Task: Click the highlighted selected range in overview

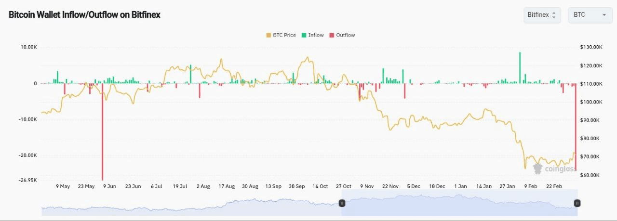Action: click(x=458, y=205)
